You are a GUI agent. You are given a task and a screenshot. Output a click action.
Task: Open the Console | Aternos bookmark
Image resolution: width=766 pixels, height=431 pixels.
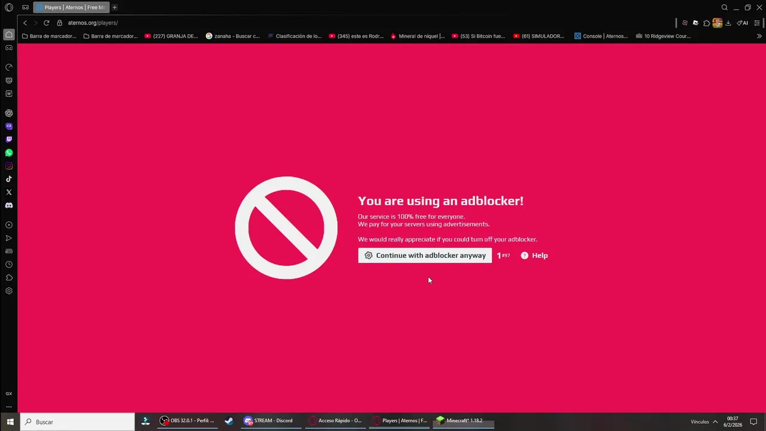click(x=601, y=36)
